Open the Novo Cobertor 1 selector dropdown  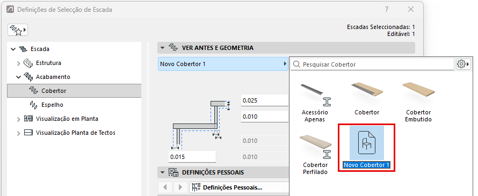click(x=223, y=64)
